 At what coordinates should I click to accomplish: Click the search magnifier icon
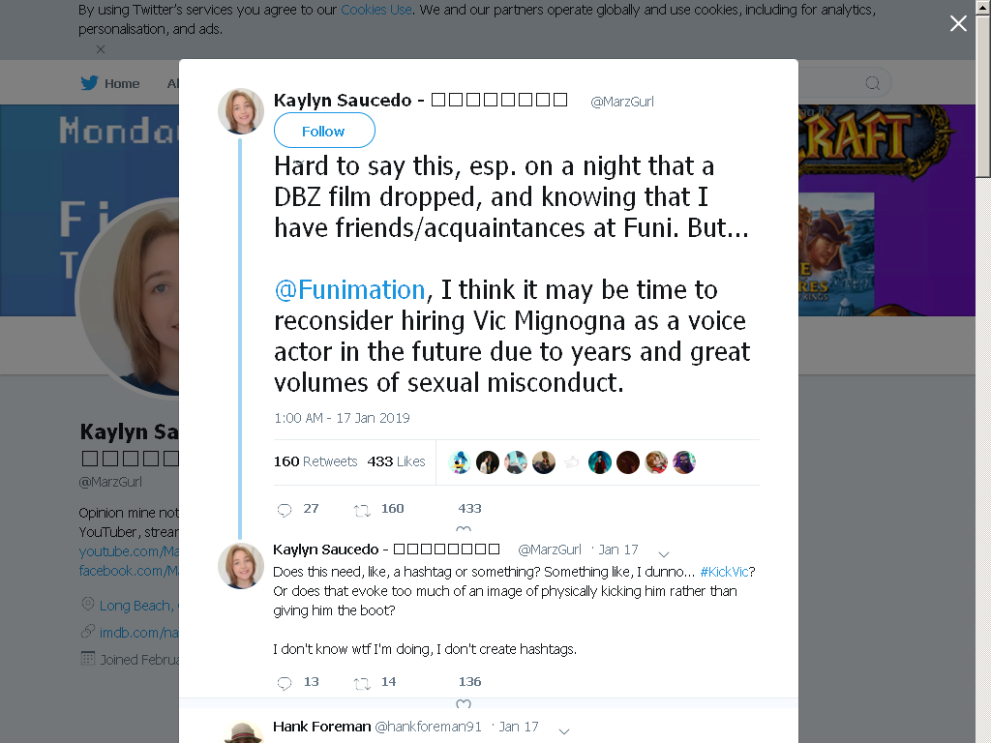point(873,83)
